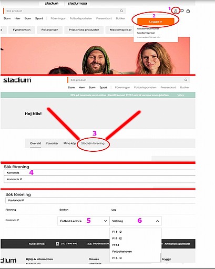
Task: Click the phone icon in customer service bar
Action: point(57,244)
